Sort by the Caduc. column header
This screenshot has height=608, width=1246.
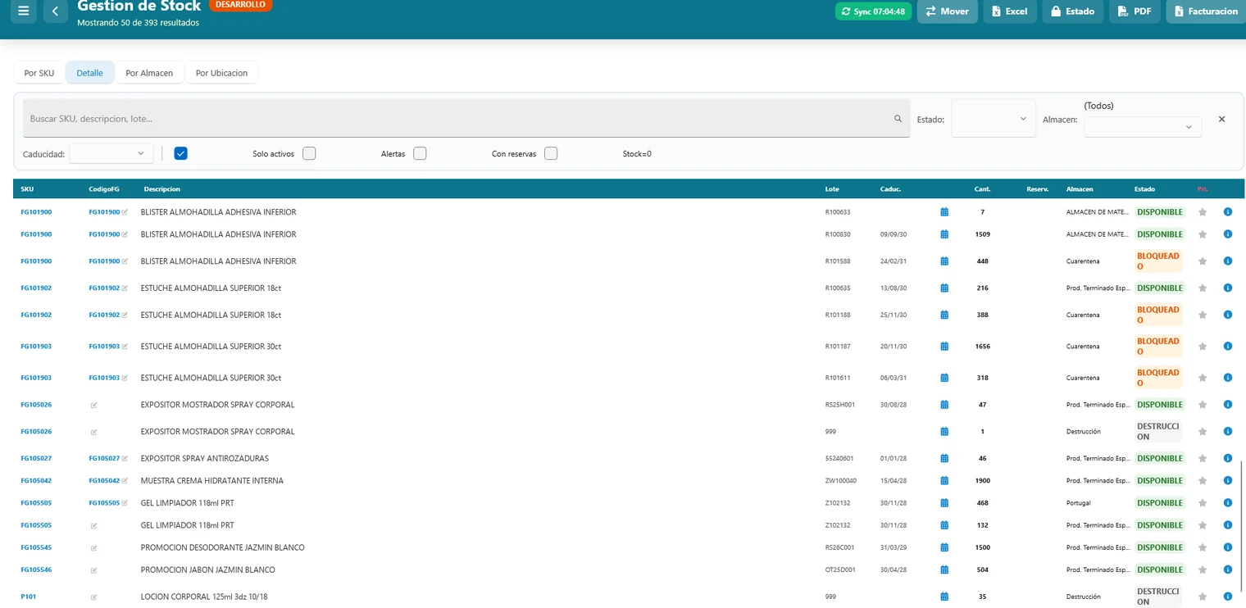click(890, 189)
